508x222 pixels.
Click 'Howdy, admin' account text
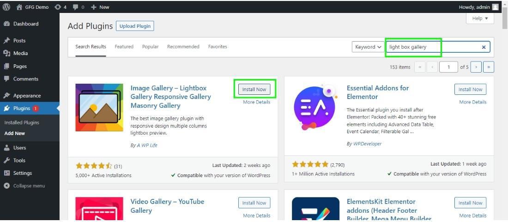tap(474, 7)
